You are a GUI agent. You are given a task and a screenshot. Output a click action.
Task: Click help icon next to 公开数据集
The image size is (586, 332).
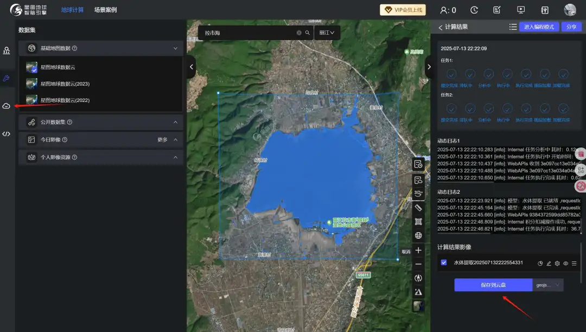(69, 122)
